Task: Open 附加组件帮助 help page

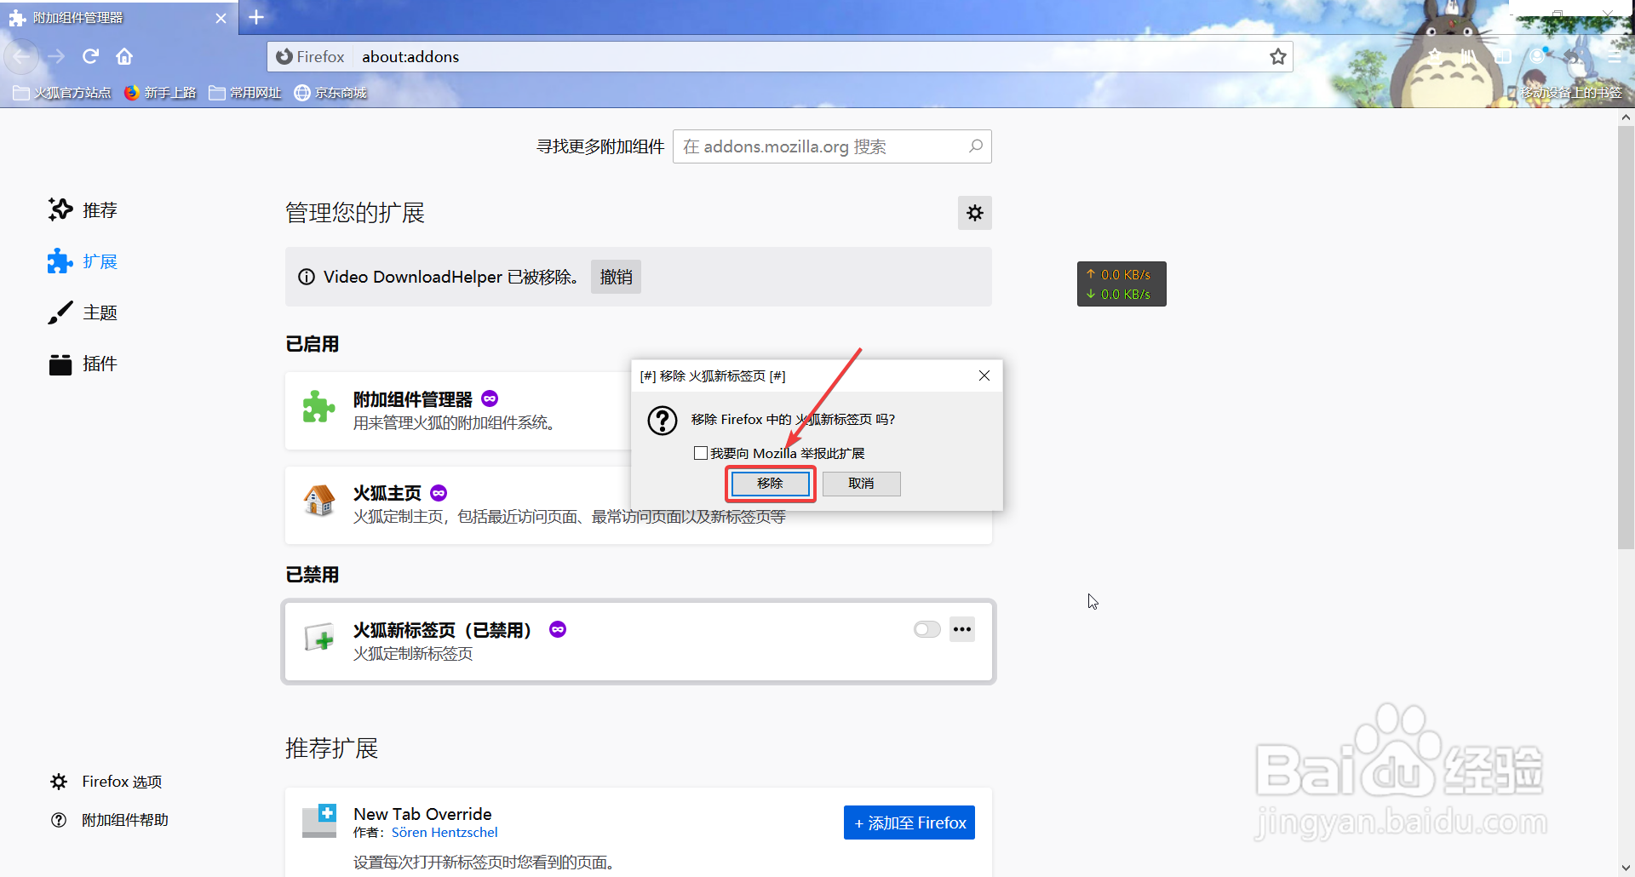Action: pyautogui.click(x=110, y=820)
